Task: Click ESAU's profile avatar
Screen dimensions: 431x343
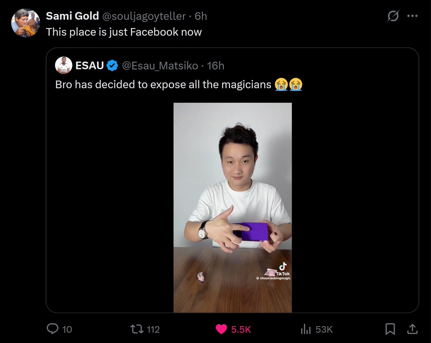Action: pos(64,65)
